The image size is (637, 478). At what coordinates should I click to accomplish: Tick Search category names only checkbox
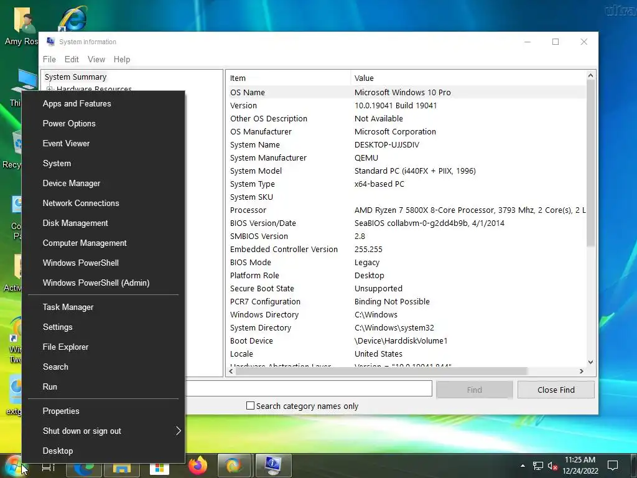click(x=250, y=406)
